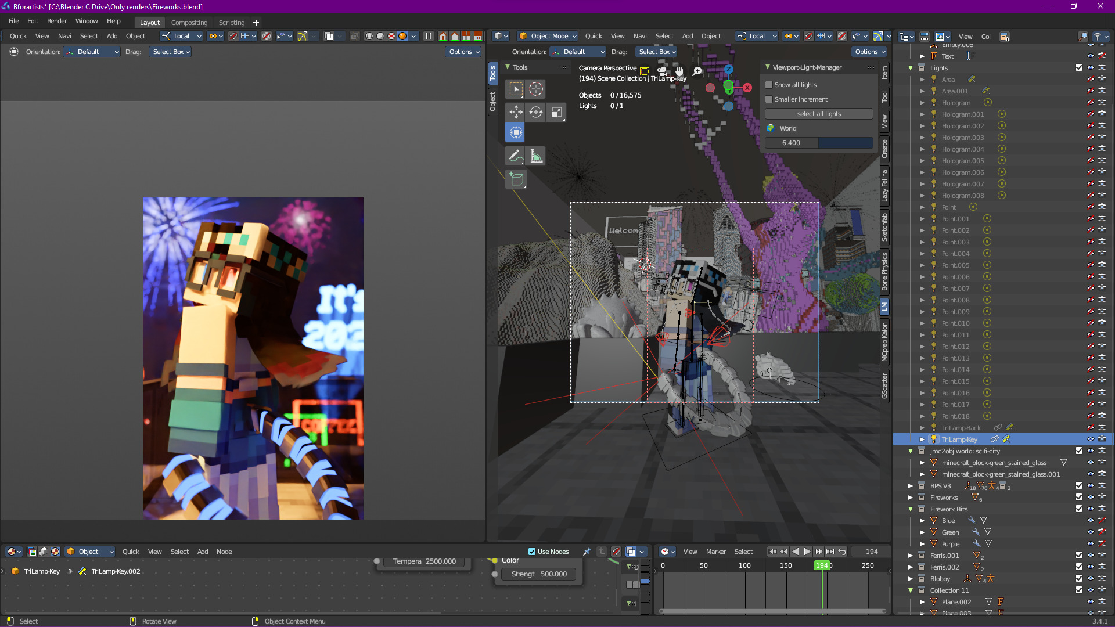
Task: Select the Scale tool icon
Action: pyautogui.click(x=556, y=112)
